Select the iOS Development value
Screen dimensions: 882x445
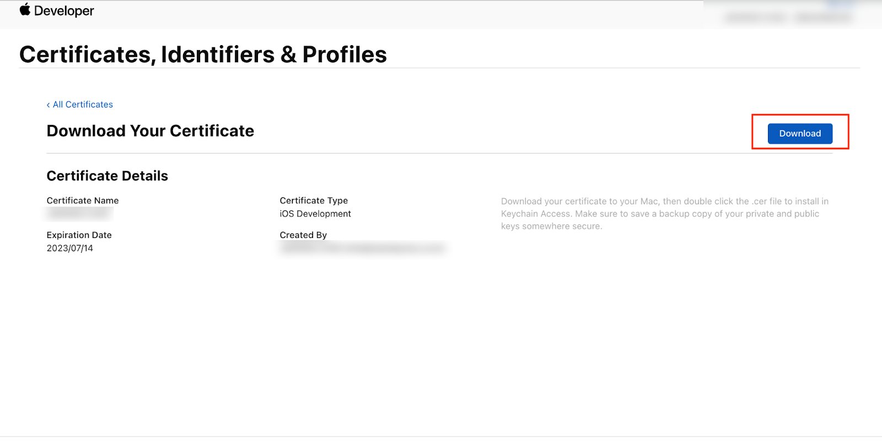pos(315,214)
